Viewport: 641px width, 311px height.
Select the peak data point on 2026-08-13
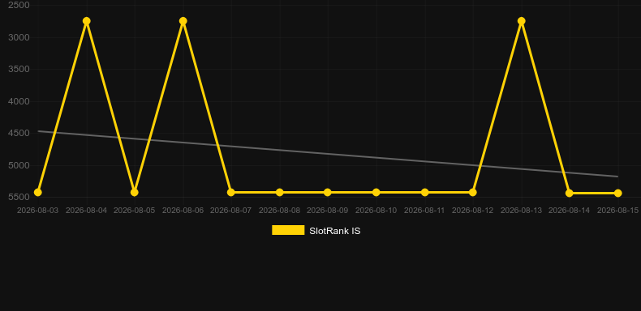click(x=521, y=21)
